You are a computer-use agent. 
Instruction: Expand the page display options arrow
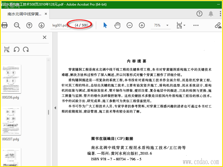point(184,25)
